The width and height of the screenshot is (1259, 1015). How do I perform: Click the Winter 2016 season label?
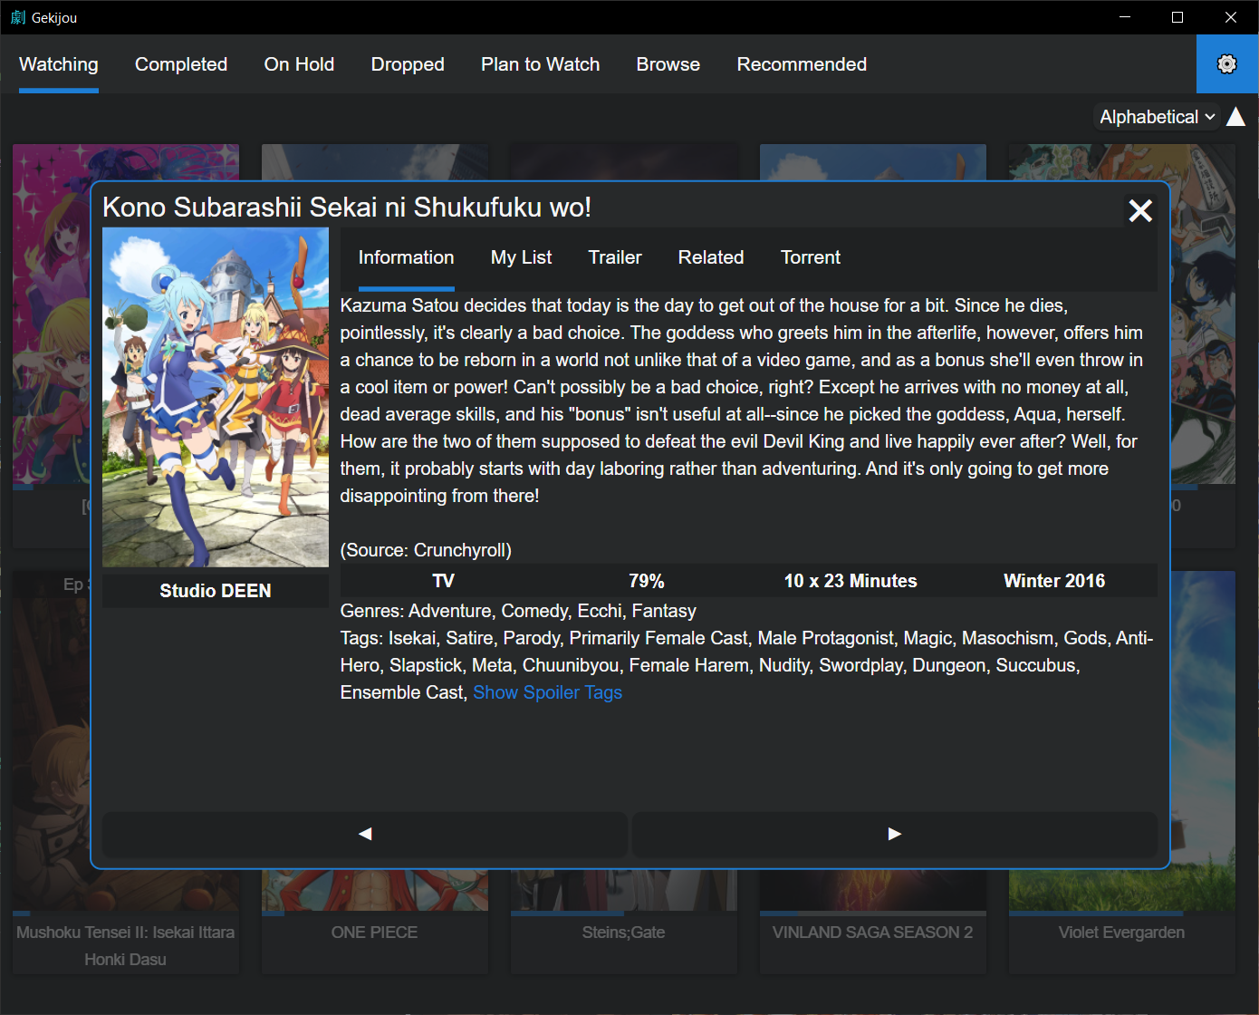coord(1054,581)
